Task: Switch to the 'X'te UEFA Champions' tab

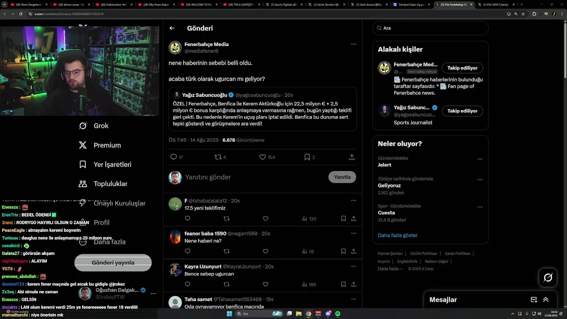Action: pos(496,4)
